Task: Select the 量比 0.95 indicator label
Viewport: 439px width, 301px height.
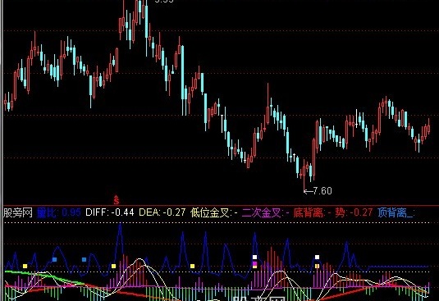Action: 59,212
